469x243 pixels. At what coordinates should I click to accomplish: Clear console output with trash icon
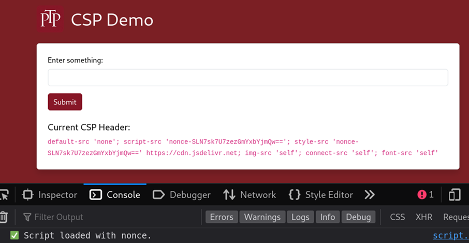tap(4, 217)
